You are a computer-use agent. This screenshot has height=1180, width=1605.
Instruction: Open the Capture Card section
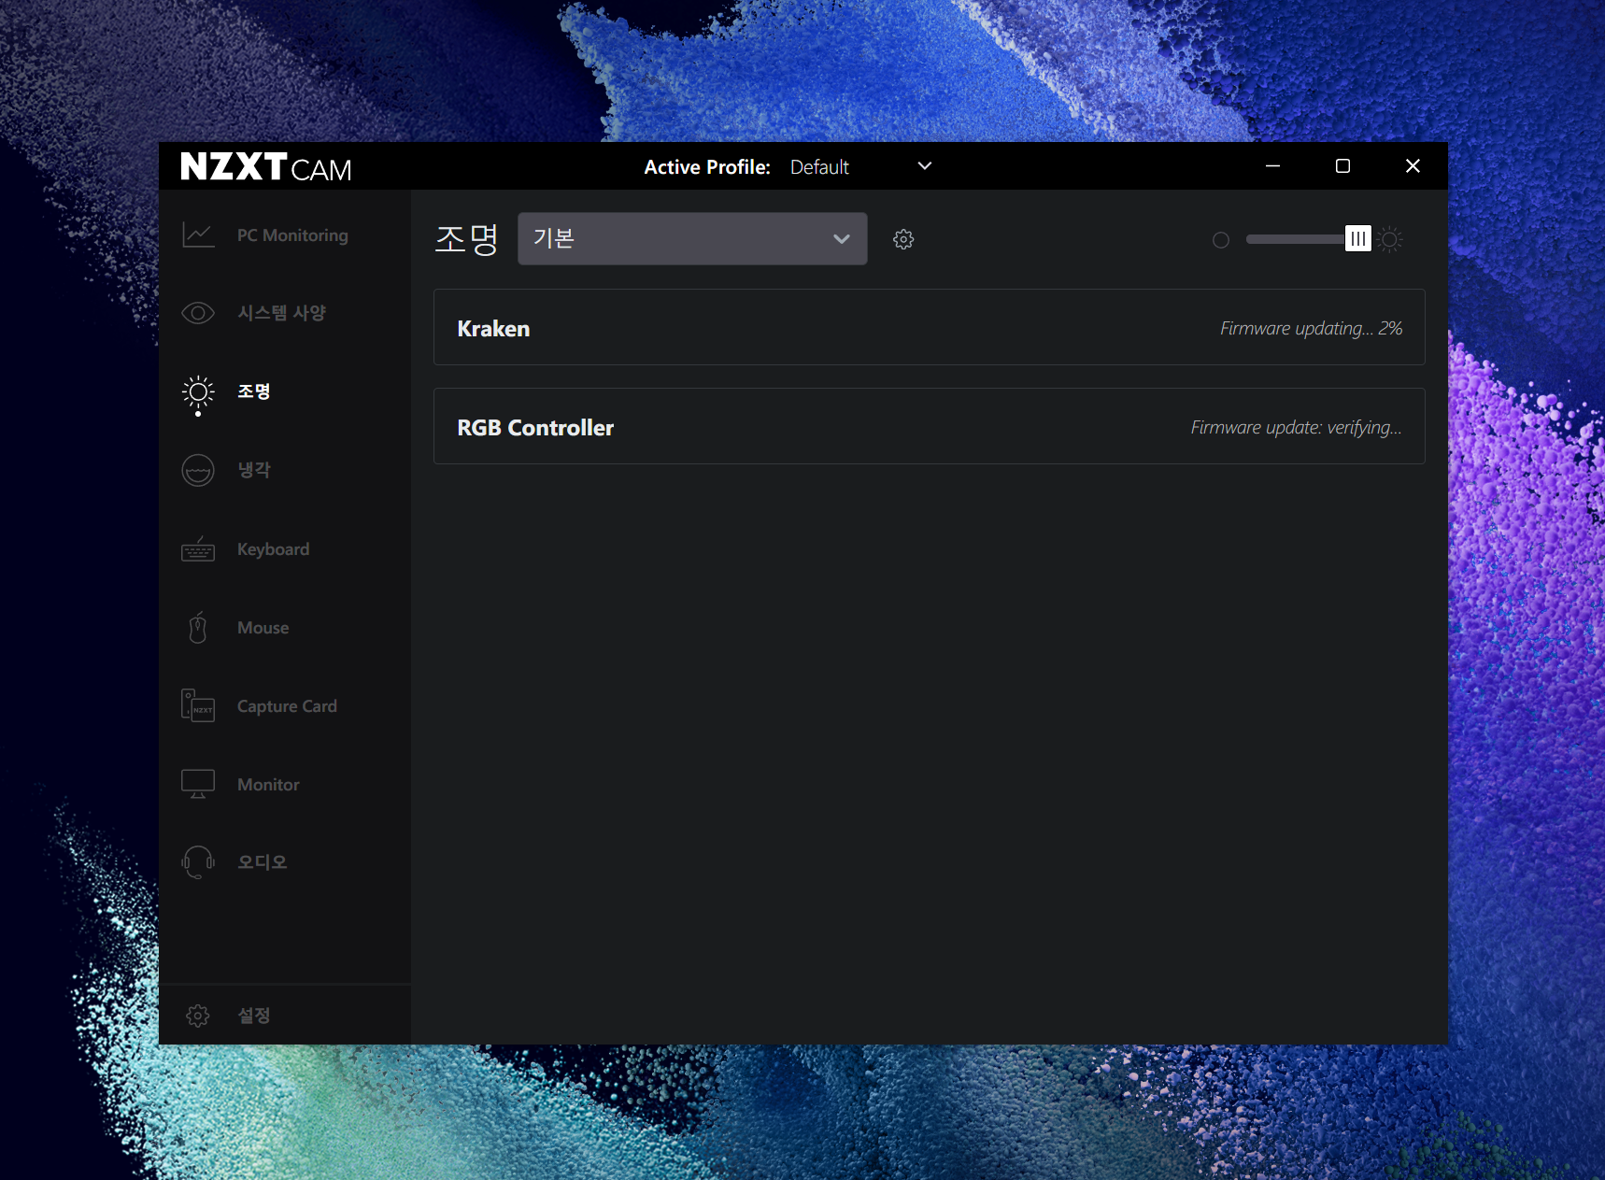point(285,705)
